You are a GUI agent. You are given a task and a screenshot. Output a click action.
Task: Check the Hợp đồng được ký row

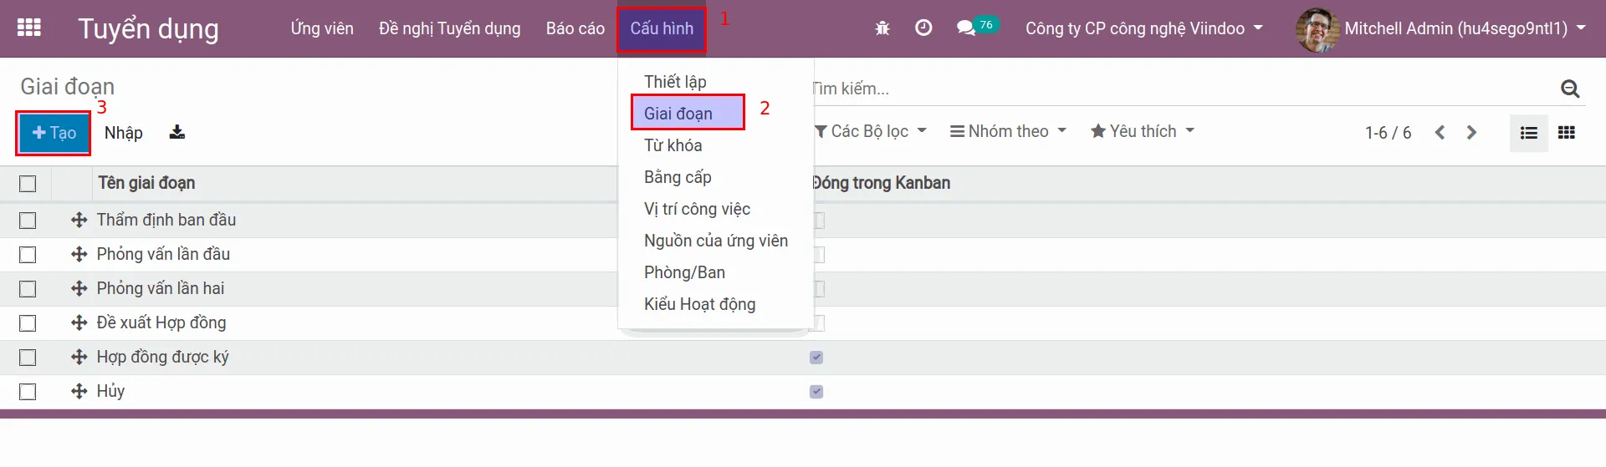click(28, 357)
